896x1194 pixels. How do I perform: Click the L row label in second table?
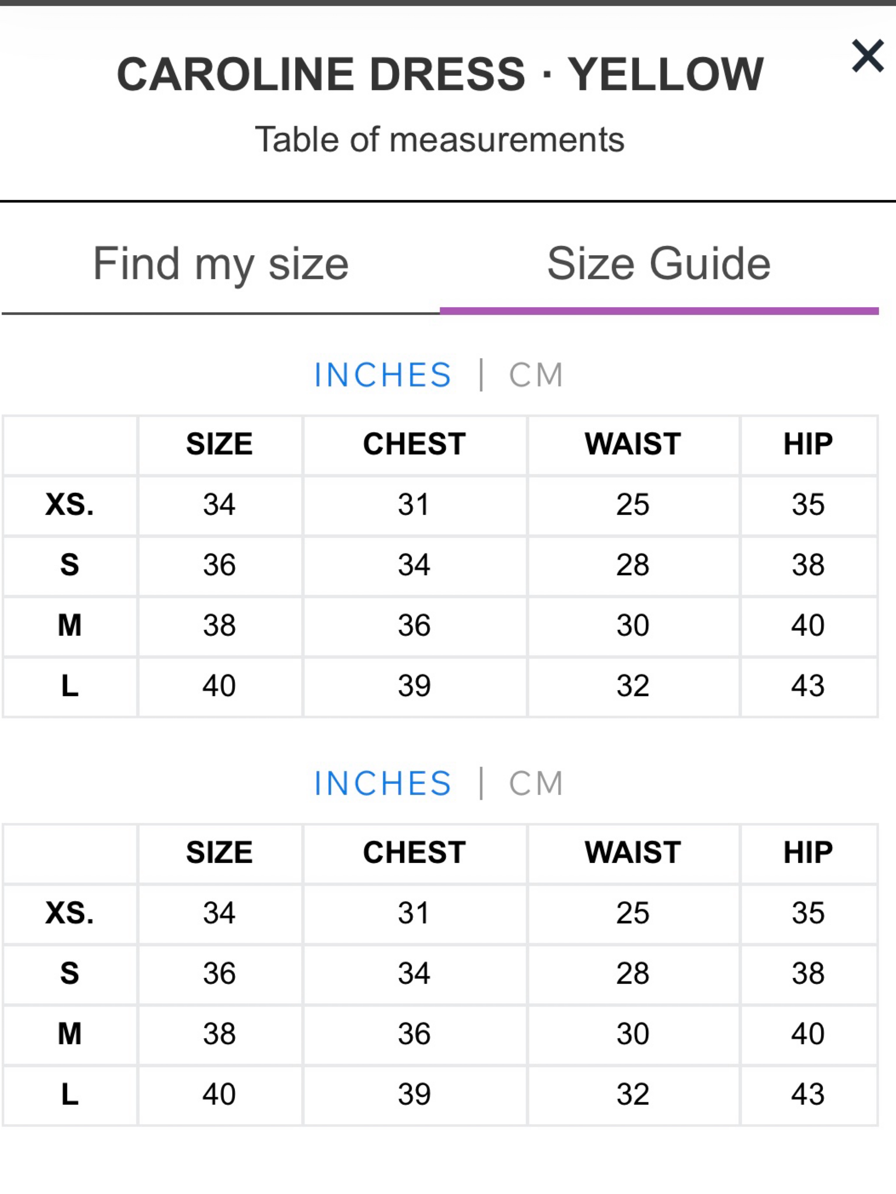point(70,1095)
